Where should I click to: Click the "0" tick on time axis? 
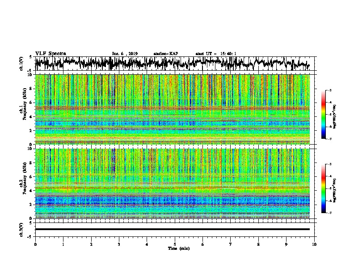point(35,244)
